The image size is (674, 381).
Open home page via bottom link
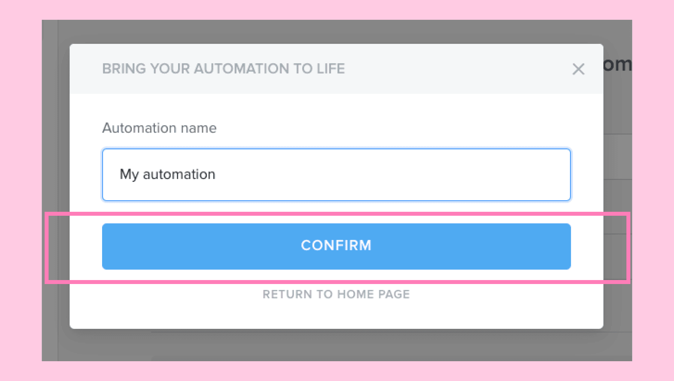pyautogui.click(x=336, y=294)
